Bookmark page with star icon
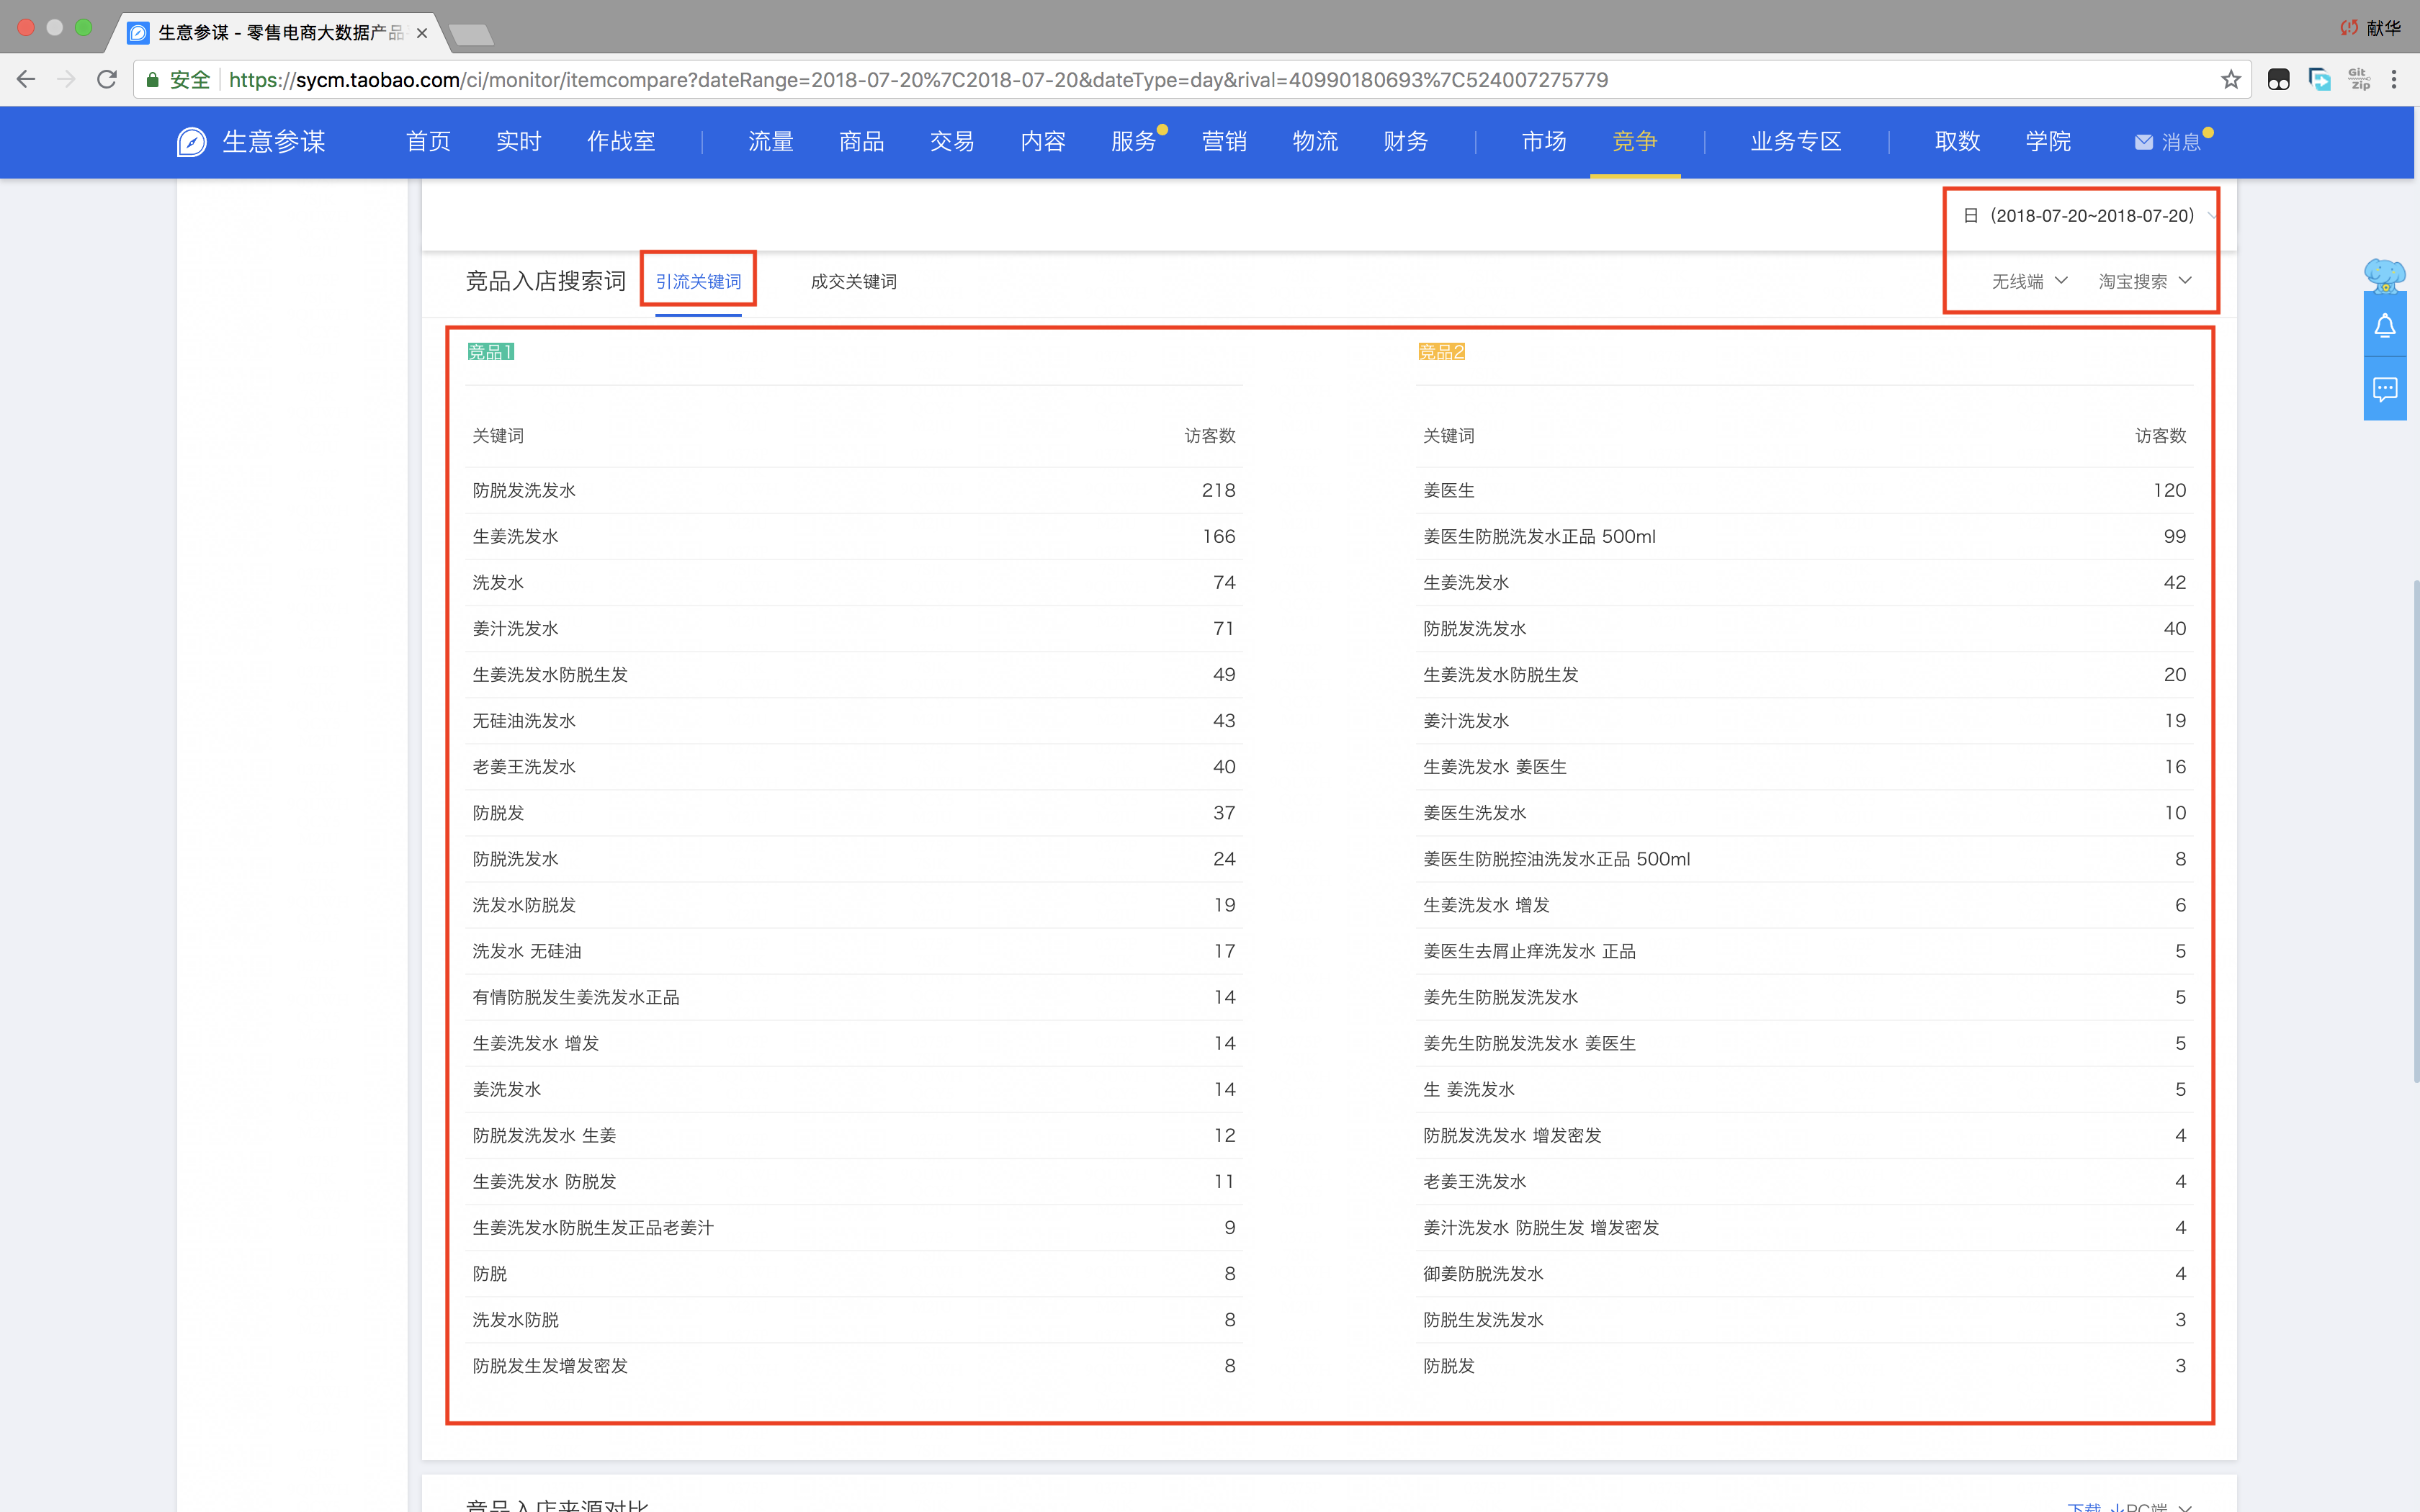This screenshot has height=1512, width=2420. click(x=2230, y=80)
